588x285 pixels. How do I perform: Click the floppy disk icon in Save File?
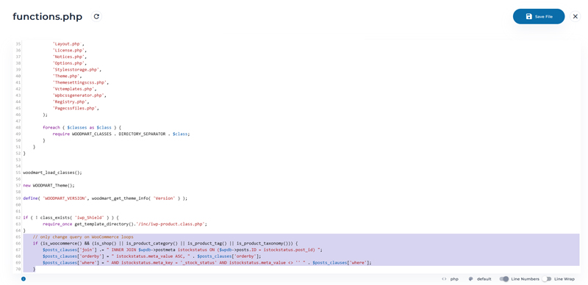(x=528, y=16)
